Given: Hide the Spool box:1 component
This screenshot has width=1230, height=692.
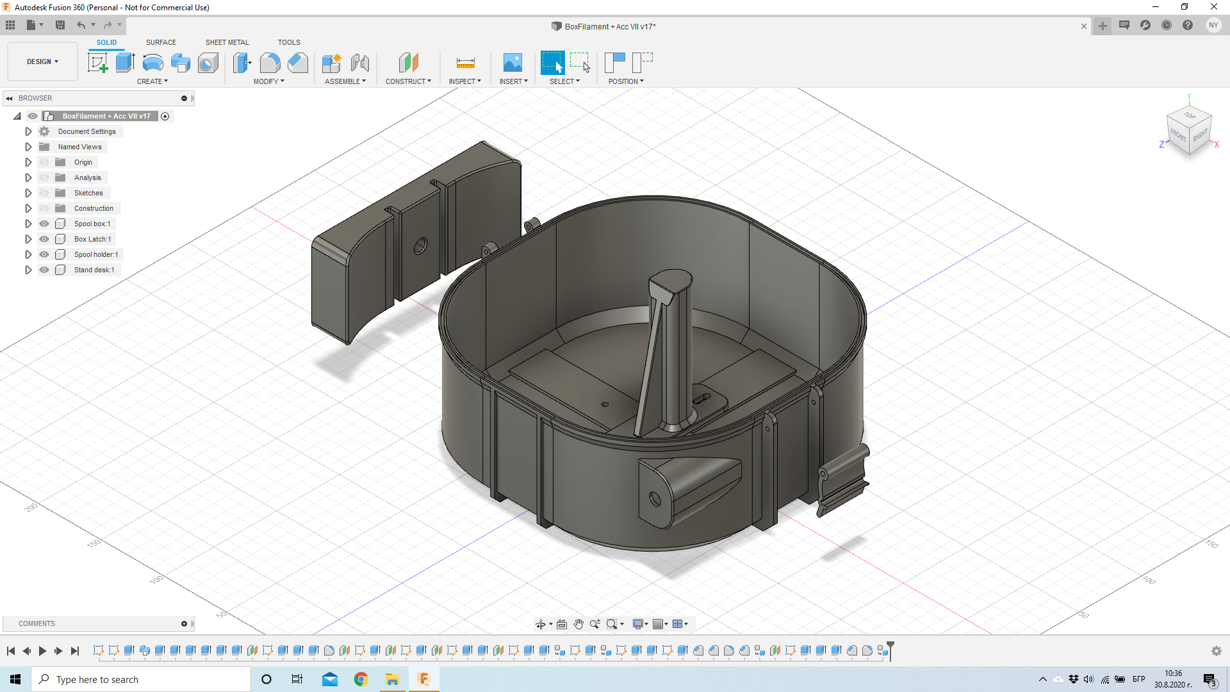Looking at the screenshot, I should click(44, 224).
